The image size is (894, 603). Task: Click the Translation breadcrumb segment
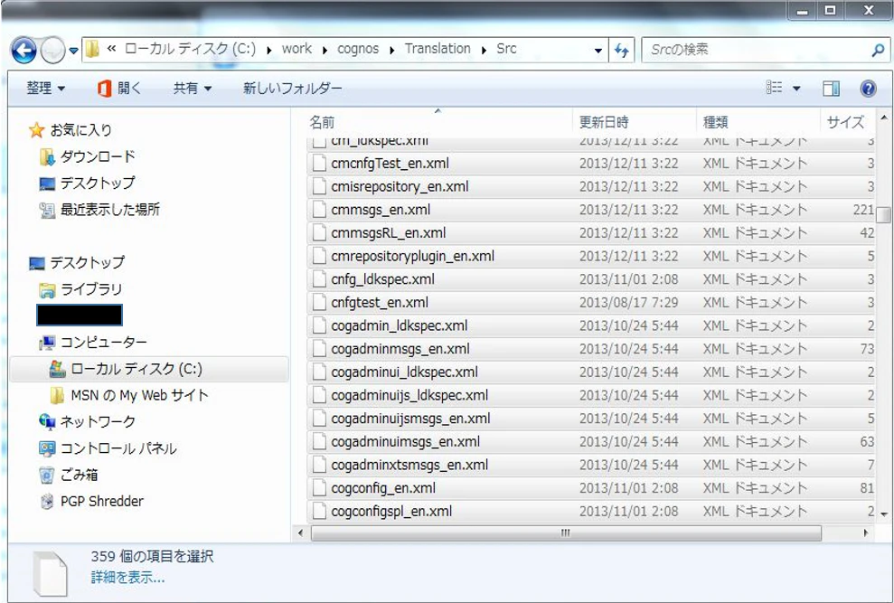point(438,49)
